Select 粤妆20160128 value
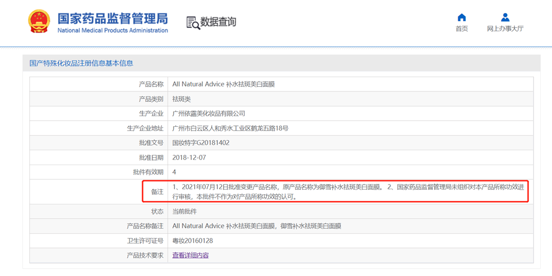Viewport: 552px width, 276px height. pyautogui.click(x=193, y=240)
